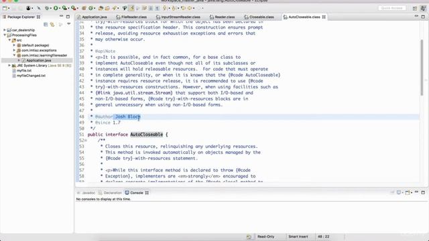Select myfileChanged.txt in Package Explorer
This screenshot has width=429, height=241.
coord(31,76)
